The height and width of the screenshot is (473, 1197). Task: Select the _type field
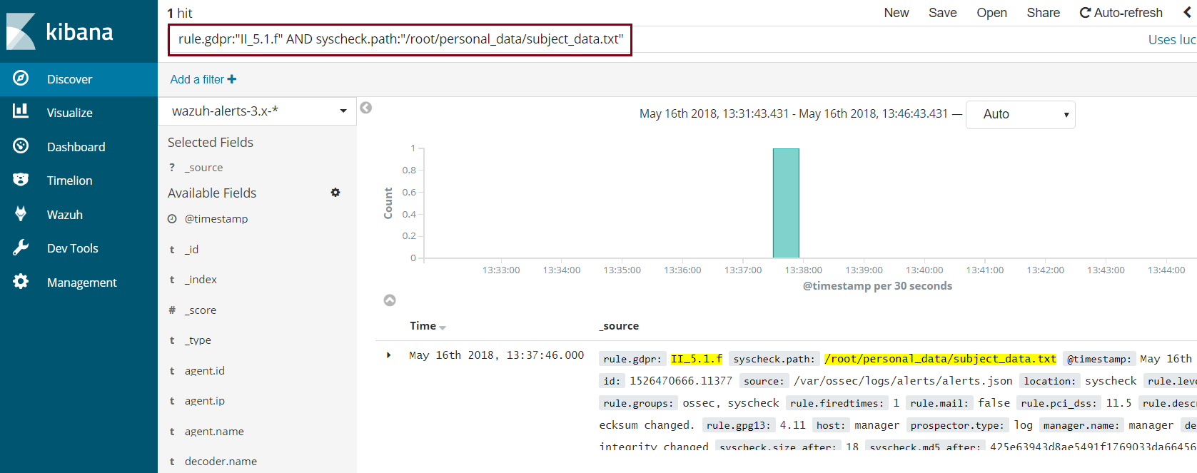coord(198,340)
